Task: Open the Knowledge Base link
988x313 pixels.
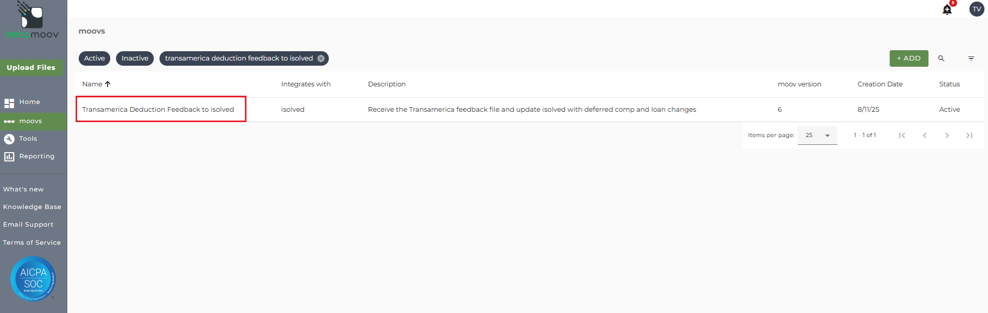Action: point(32,207)
